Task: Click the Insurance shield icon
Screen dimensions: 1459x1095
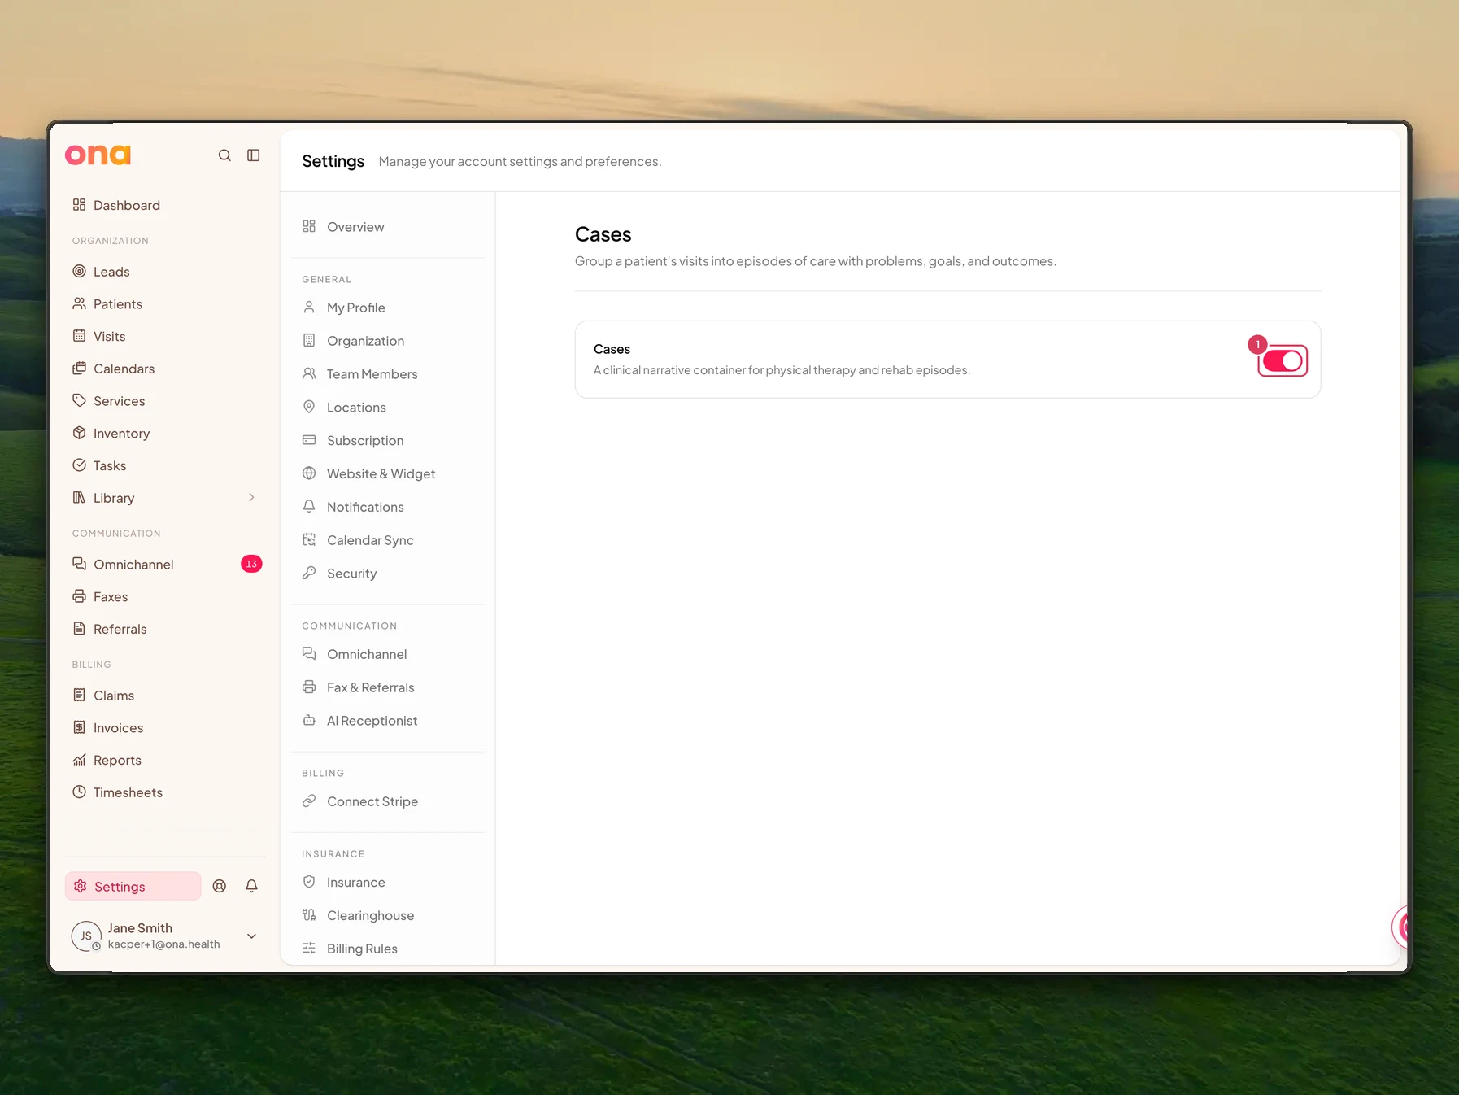Action: pyautogui.click(x=309, y=882)
